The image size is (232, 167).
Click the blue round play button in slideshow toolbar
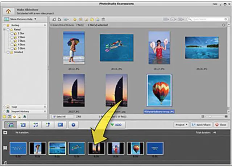coord(73,125)
